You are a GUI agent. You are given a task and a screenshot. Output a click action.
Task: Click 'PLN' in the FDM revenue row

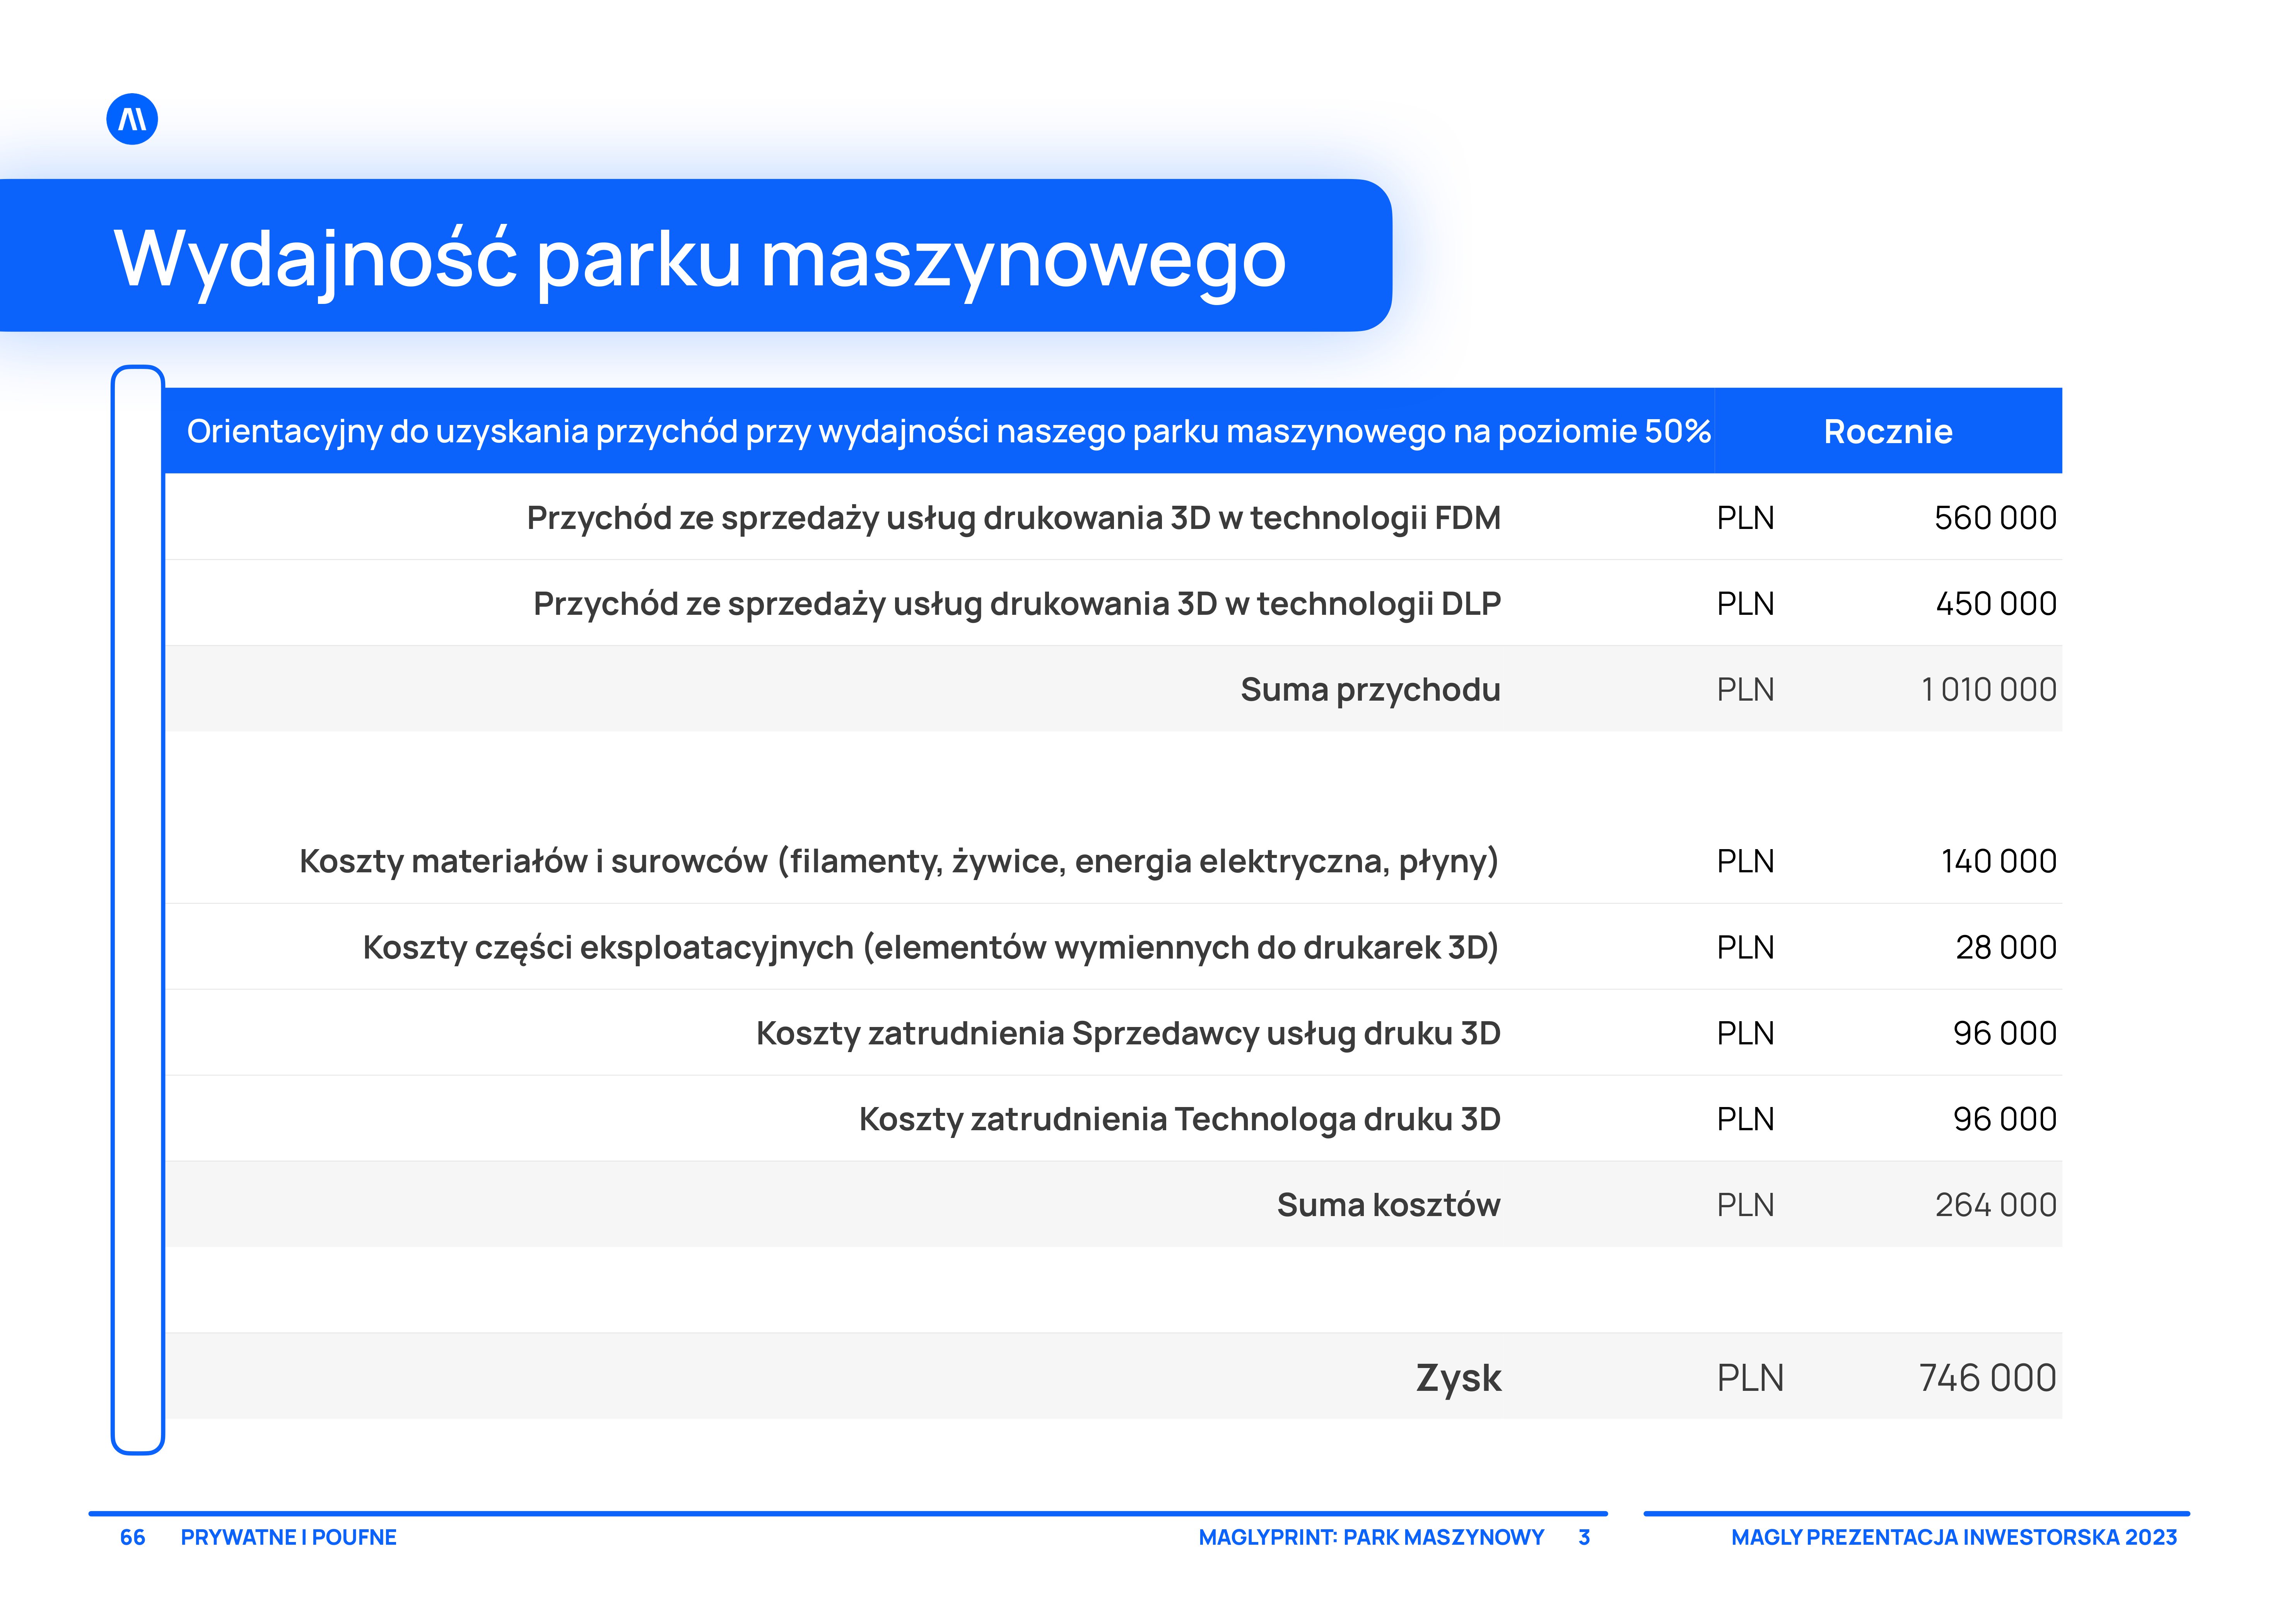[1746, 518]
